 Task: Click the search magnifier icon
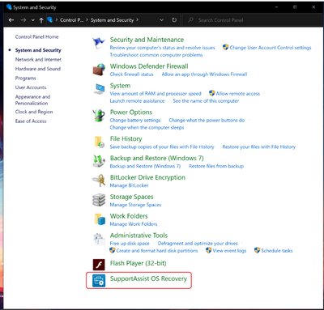[190, 19]
